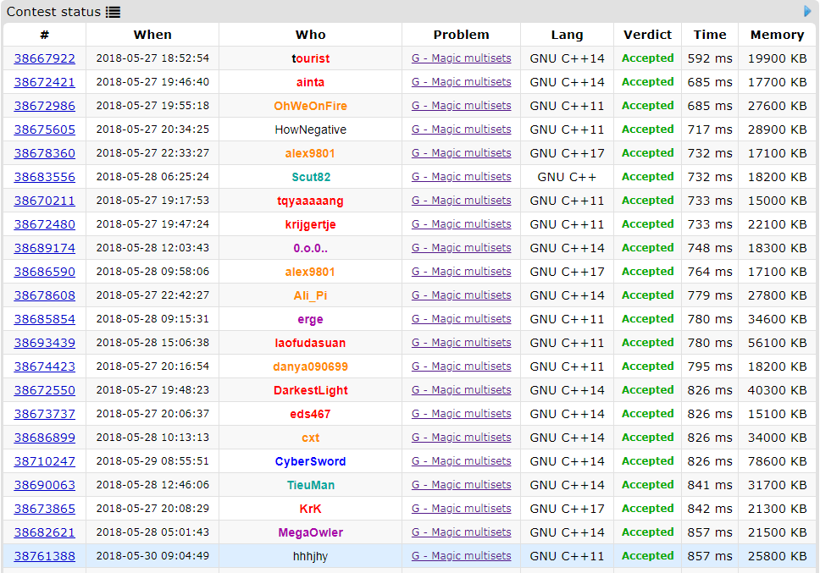The height and width of the screenshot is (573, 820).
Task: Open Magic multisets problem in CyberSword's row
Action: click(x=461, y=462)
